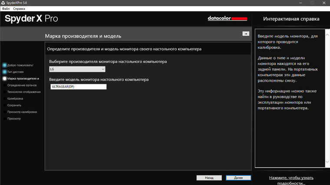Collapse the help panel with arrow button

coord(246,34)
